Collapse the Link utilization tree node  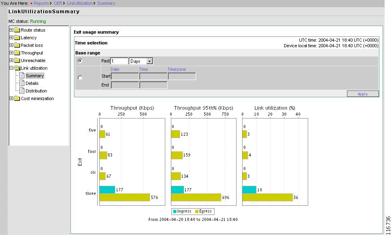(x=11, y=68)
